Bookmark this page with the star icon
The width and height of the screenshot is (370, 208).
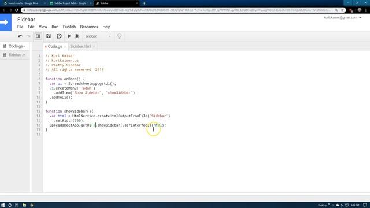[342, 10]
